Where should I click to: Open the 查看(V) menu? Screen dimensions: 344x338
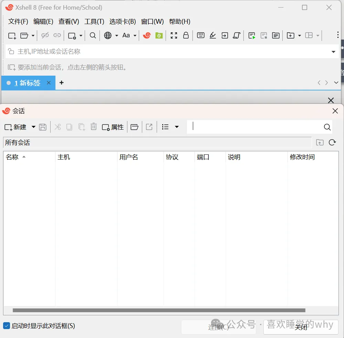(69, 21)
